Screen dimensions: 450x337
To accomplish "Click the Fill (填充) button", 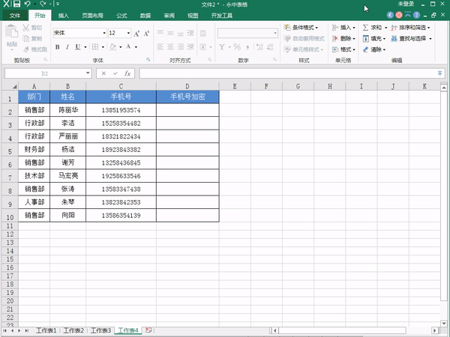I will pos(374,38).
